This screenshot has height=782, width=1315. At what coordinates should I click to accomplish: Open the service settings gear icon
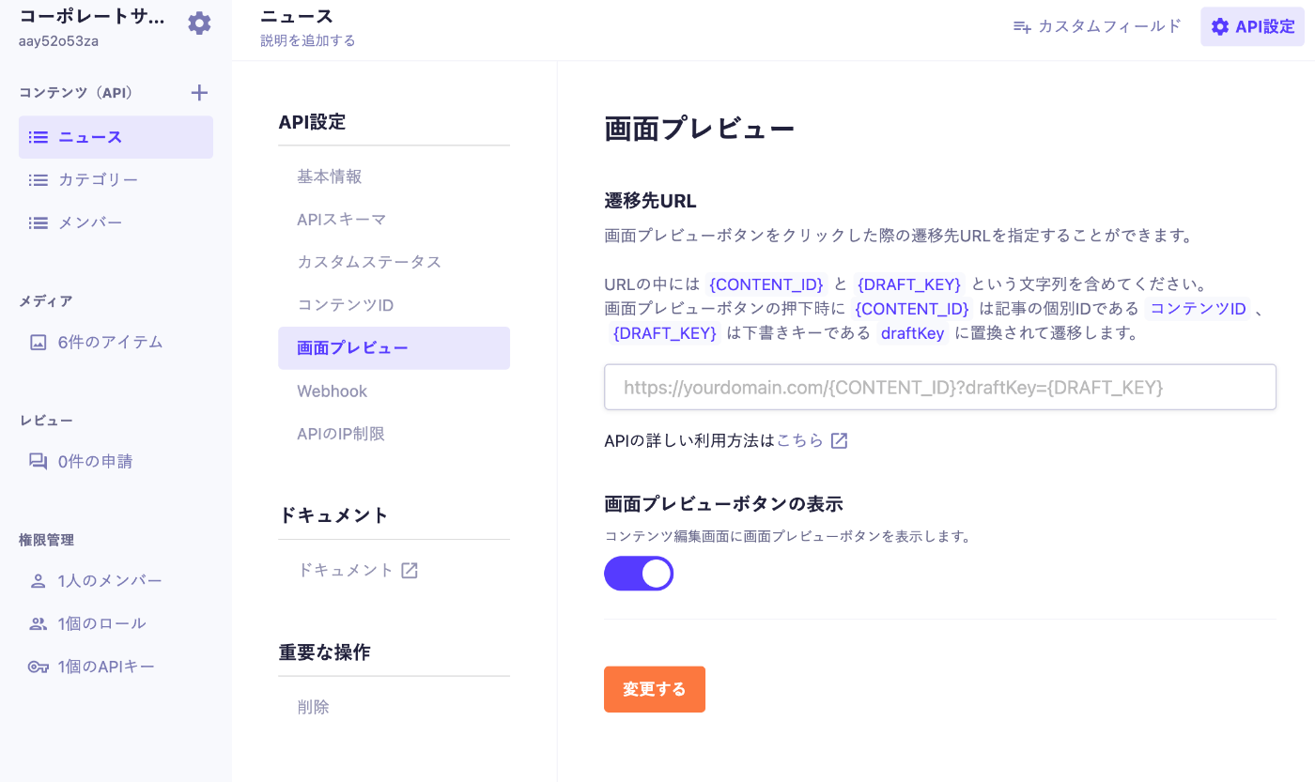point(199,23)
